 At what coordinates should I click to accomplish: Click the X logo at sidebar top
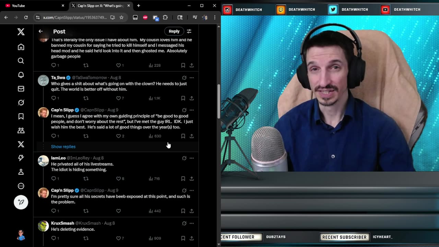[x=21, y=32]
